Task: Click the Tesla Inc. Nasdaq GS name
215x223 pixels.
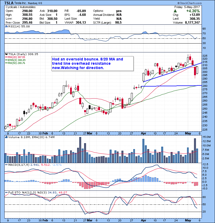Action: [x=28, y=3]
